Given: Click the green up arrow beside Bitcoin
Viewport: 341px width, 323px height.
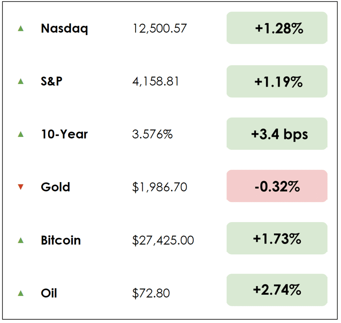Looking at the screenshot, I should (21, 240).
